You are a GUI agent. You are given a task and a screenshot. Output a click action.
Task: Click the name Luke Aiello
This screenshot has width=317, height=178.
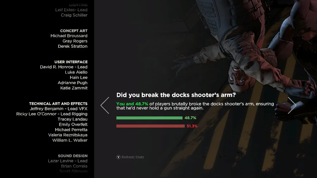[x=76, y=72]
